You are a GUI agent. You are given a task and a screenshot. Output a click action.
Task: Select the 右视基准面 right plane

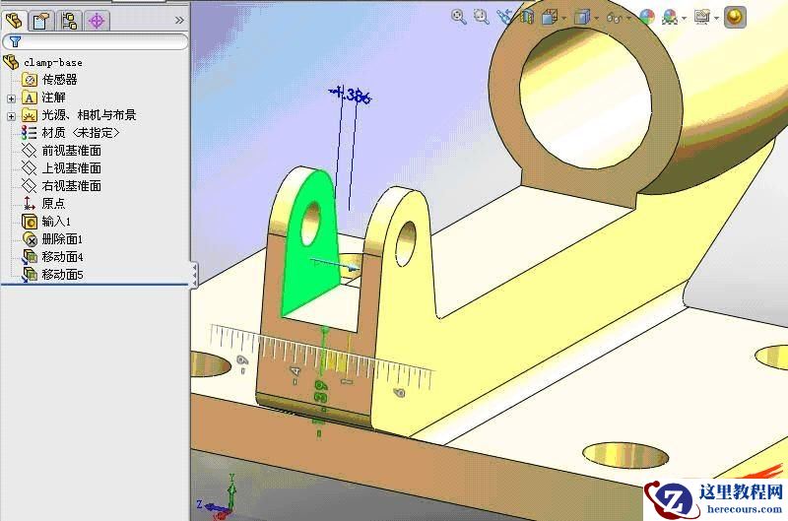coord(71,185)
